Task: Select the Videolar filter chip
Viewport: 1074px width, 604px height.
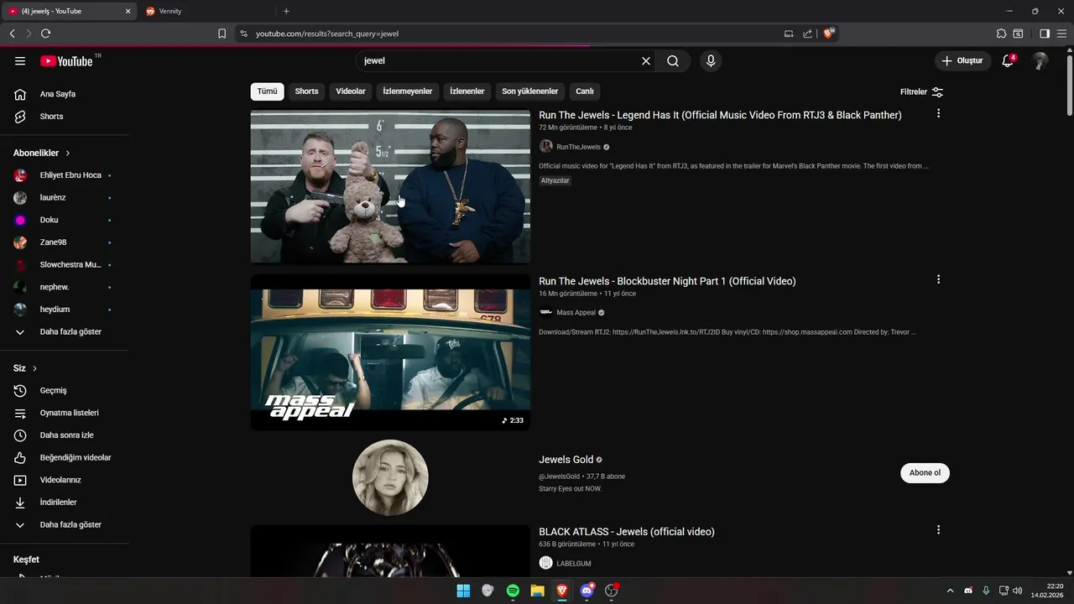Action: click(351, 91)
